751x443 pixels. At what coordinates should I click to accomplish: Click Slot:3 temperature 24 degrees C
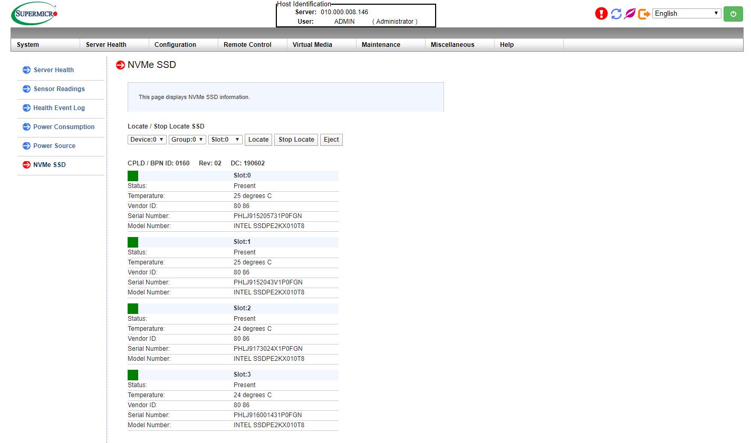tap(253, 395)
